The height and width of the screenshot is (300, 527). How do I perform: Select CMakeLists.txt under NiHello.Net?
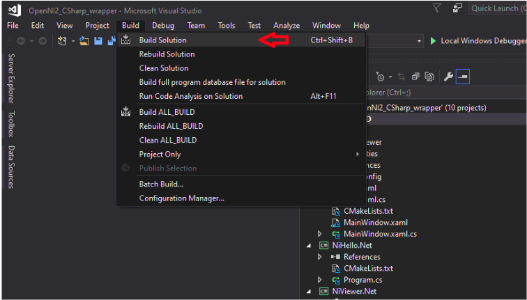[368, 268]
